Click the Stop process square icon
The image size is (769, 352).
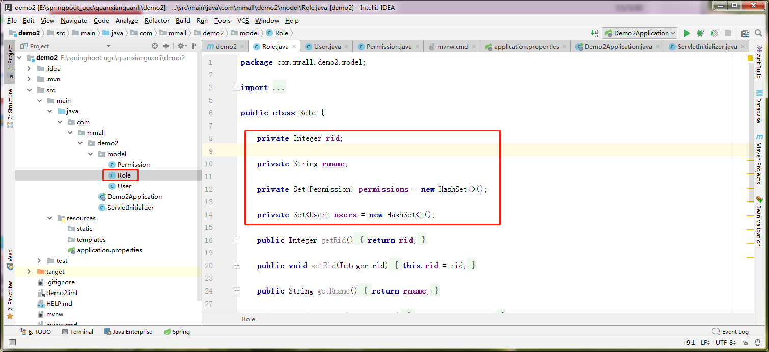[728, 33]
